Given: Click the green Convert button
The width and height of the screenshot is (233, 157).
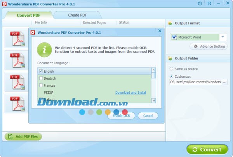Looking at the screenshot, I should click(x=207, y=149).
